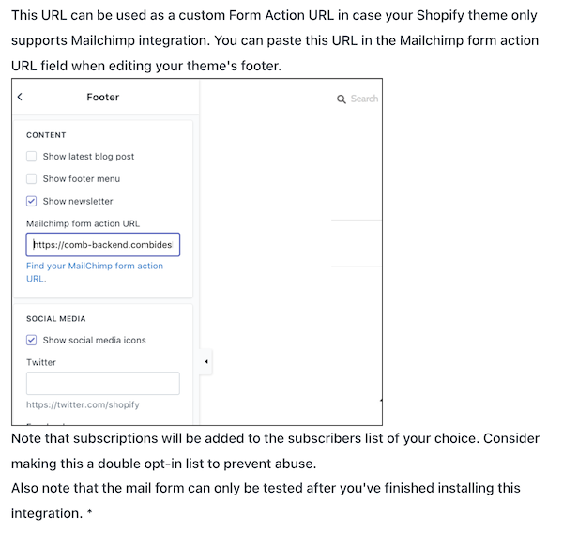Click the Search magnifier icon

(x=342, y=99)
